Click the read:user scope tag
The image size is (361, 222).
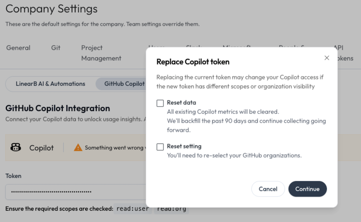(x=132, y=209)
